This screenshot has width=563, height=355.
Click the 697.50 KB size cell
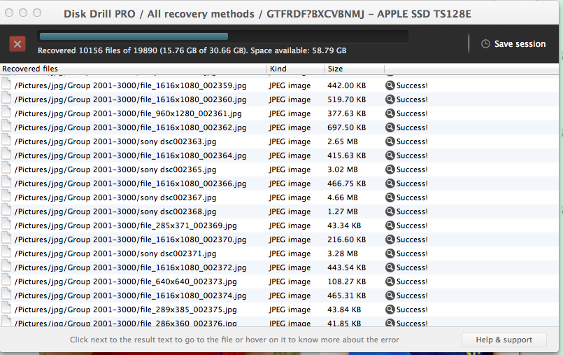[346, 127]
